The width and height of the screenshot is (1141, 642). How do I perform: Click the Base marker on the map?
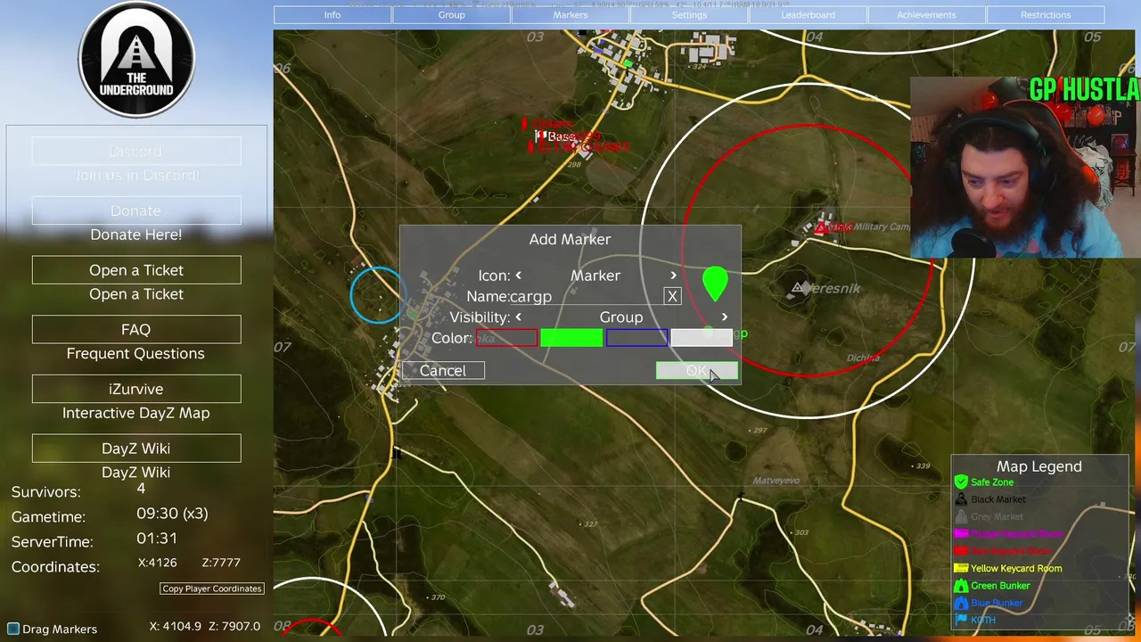[x=540, y=136]
